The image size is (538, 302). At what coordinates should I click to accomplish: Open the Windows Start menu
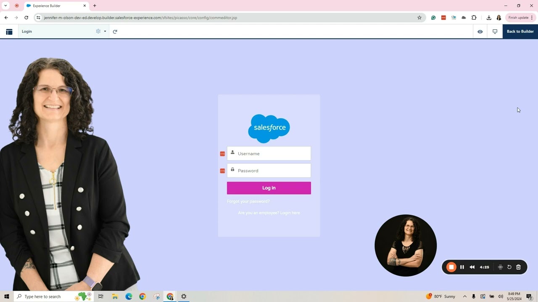click(x=6, y=297)
